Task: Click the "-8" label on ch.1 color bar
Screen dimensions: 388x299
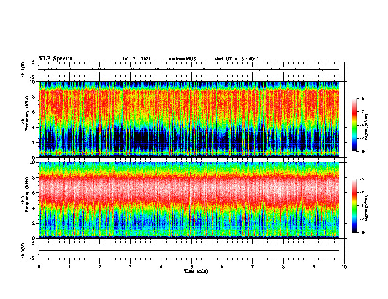Action: (362, 125)
